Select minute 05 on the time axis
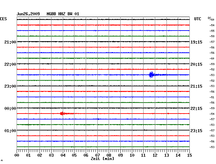Viewport: 216px width, 164px height. [x=74, y=155]
